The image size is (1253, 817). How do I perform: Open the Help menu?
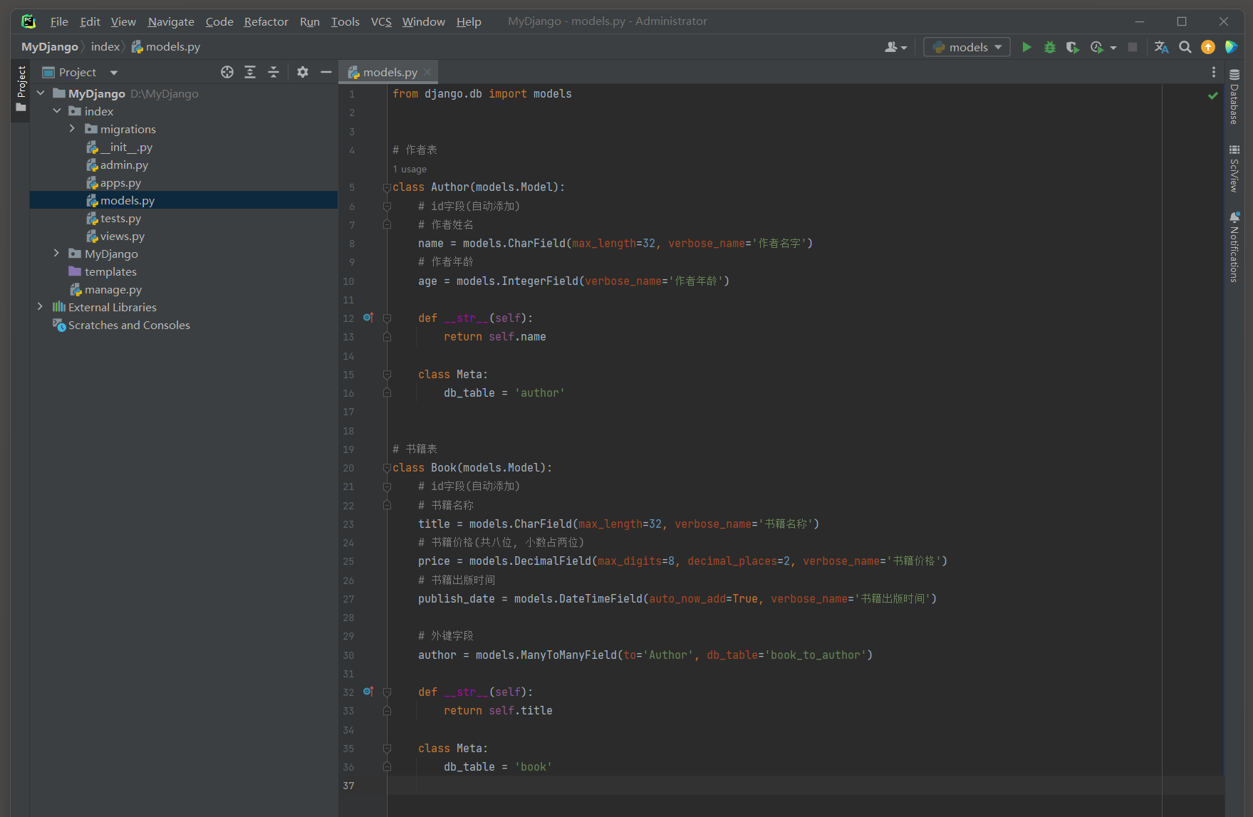[x=469, y=21]
